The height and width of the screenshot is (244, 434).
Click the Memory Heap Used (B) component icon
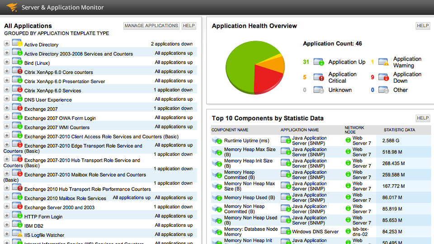217,197
